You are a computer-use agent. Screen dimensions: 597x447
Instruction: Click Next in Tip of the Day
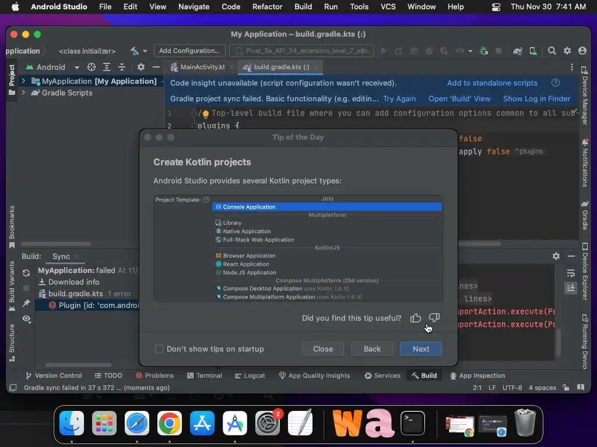pyautogui.click(x=421, y=349)
